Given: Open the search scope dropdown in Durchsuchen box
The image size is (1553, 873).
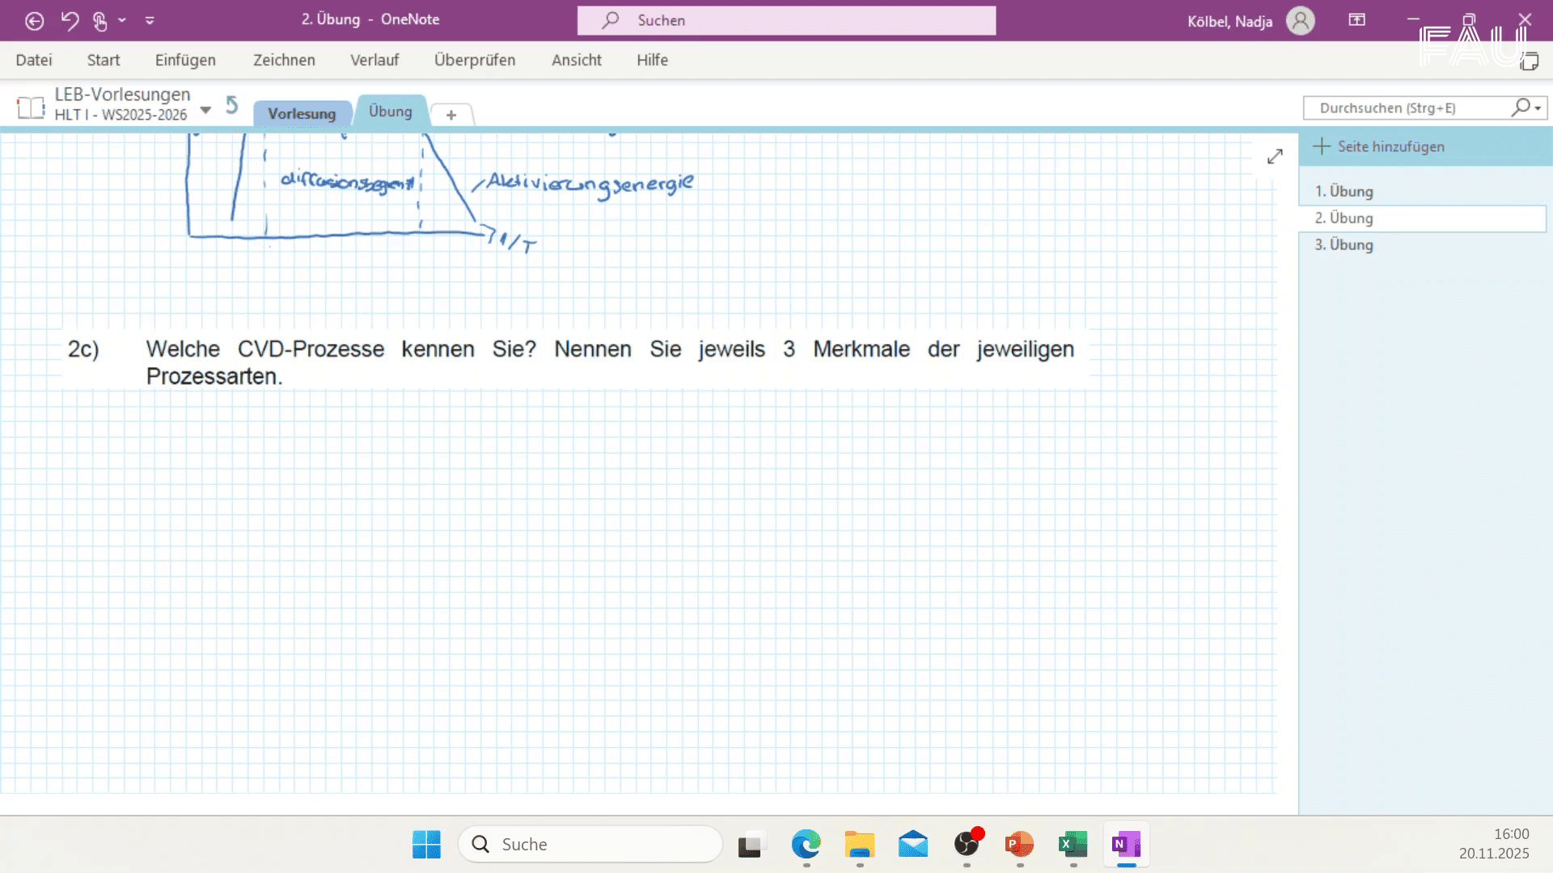Looking at the screenshot, I should pos(1538,108).
